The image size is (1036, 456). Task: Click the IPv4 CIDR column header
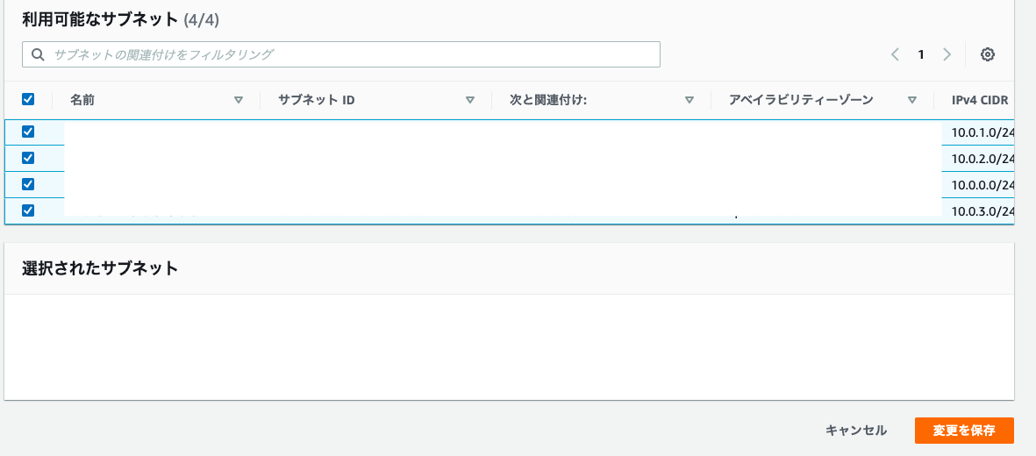(x=979, y=101)
